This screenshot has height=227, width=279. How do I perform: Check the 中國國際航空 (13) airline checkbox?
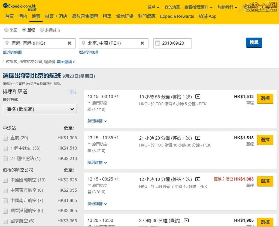(5, 180)
